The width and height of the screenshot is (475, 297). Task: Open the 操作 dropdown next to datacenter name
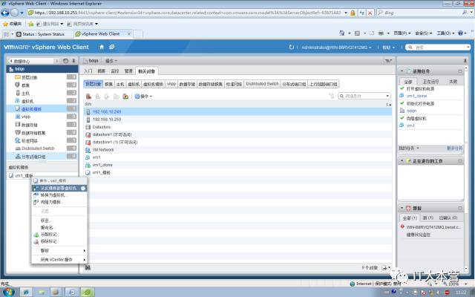point(111,61)
